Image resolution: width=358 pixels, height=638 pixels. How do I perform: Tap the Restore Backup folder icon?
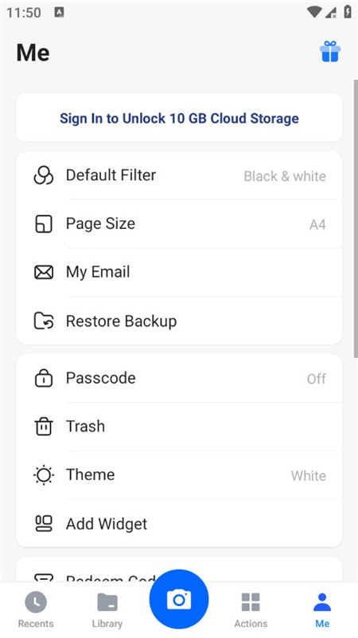tap(44, 321)
